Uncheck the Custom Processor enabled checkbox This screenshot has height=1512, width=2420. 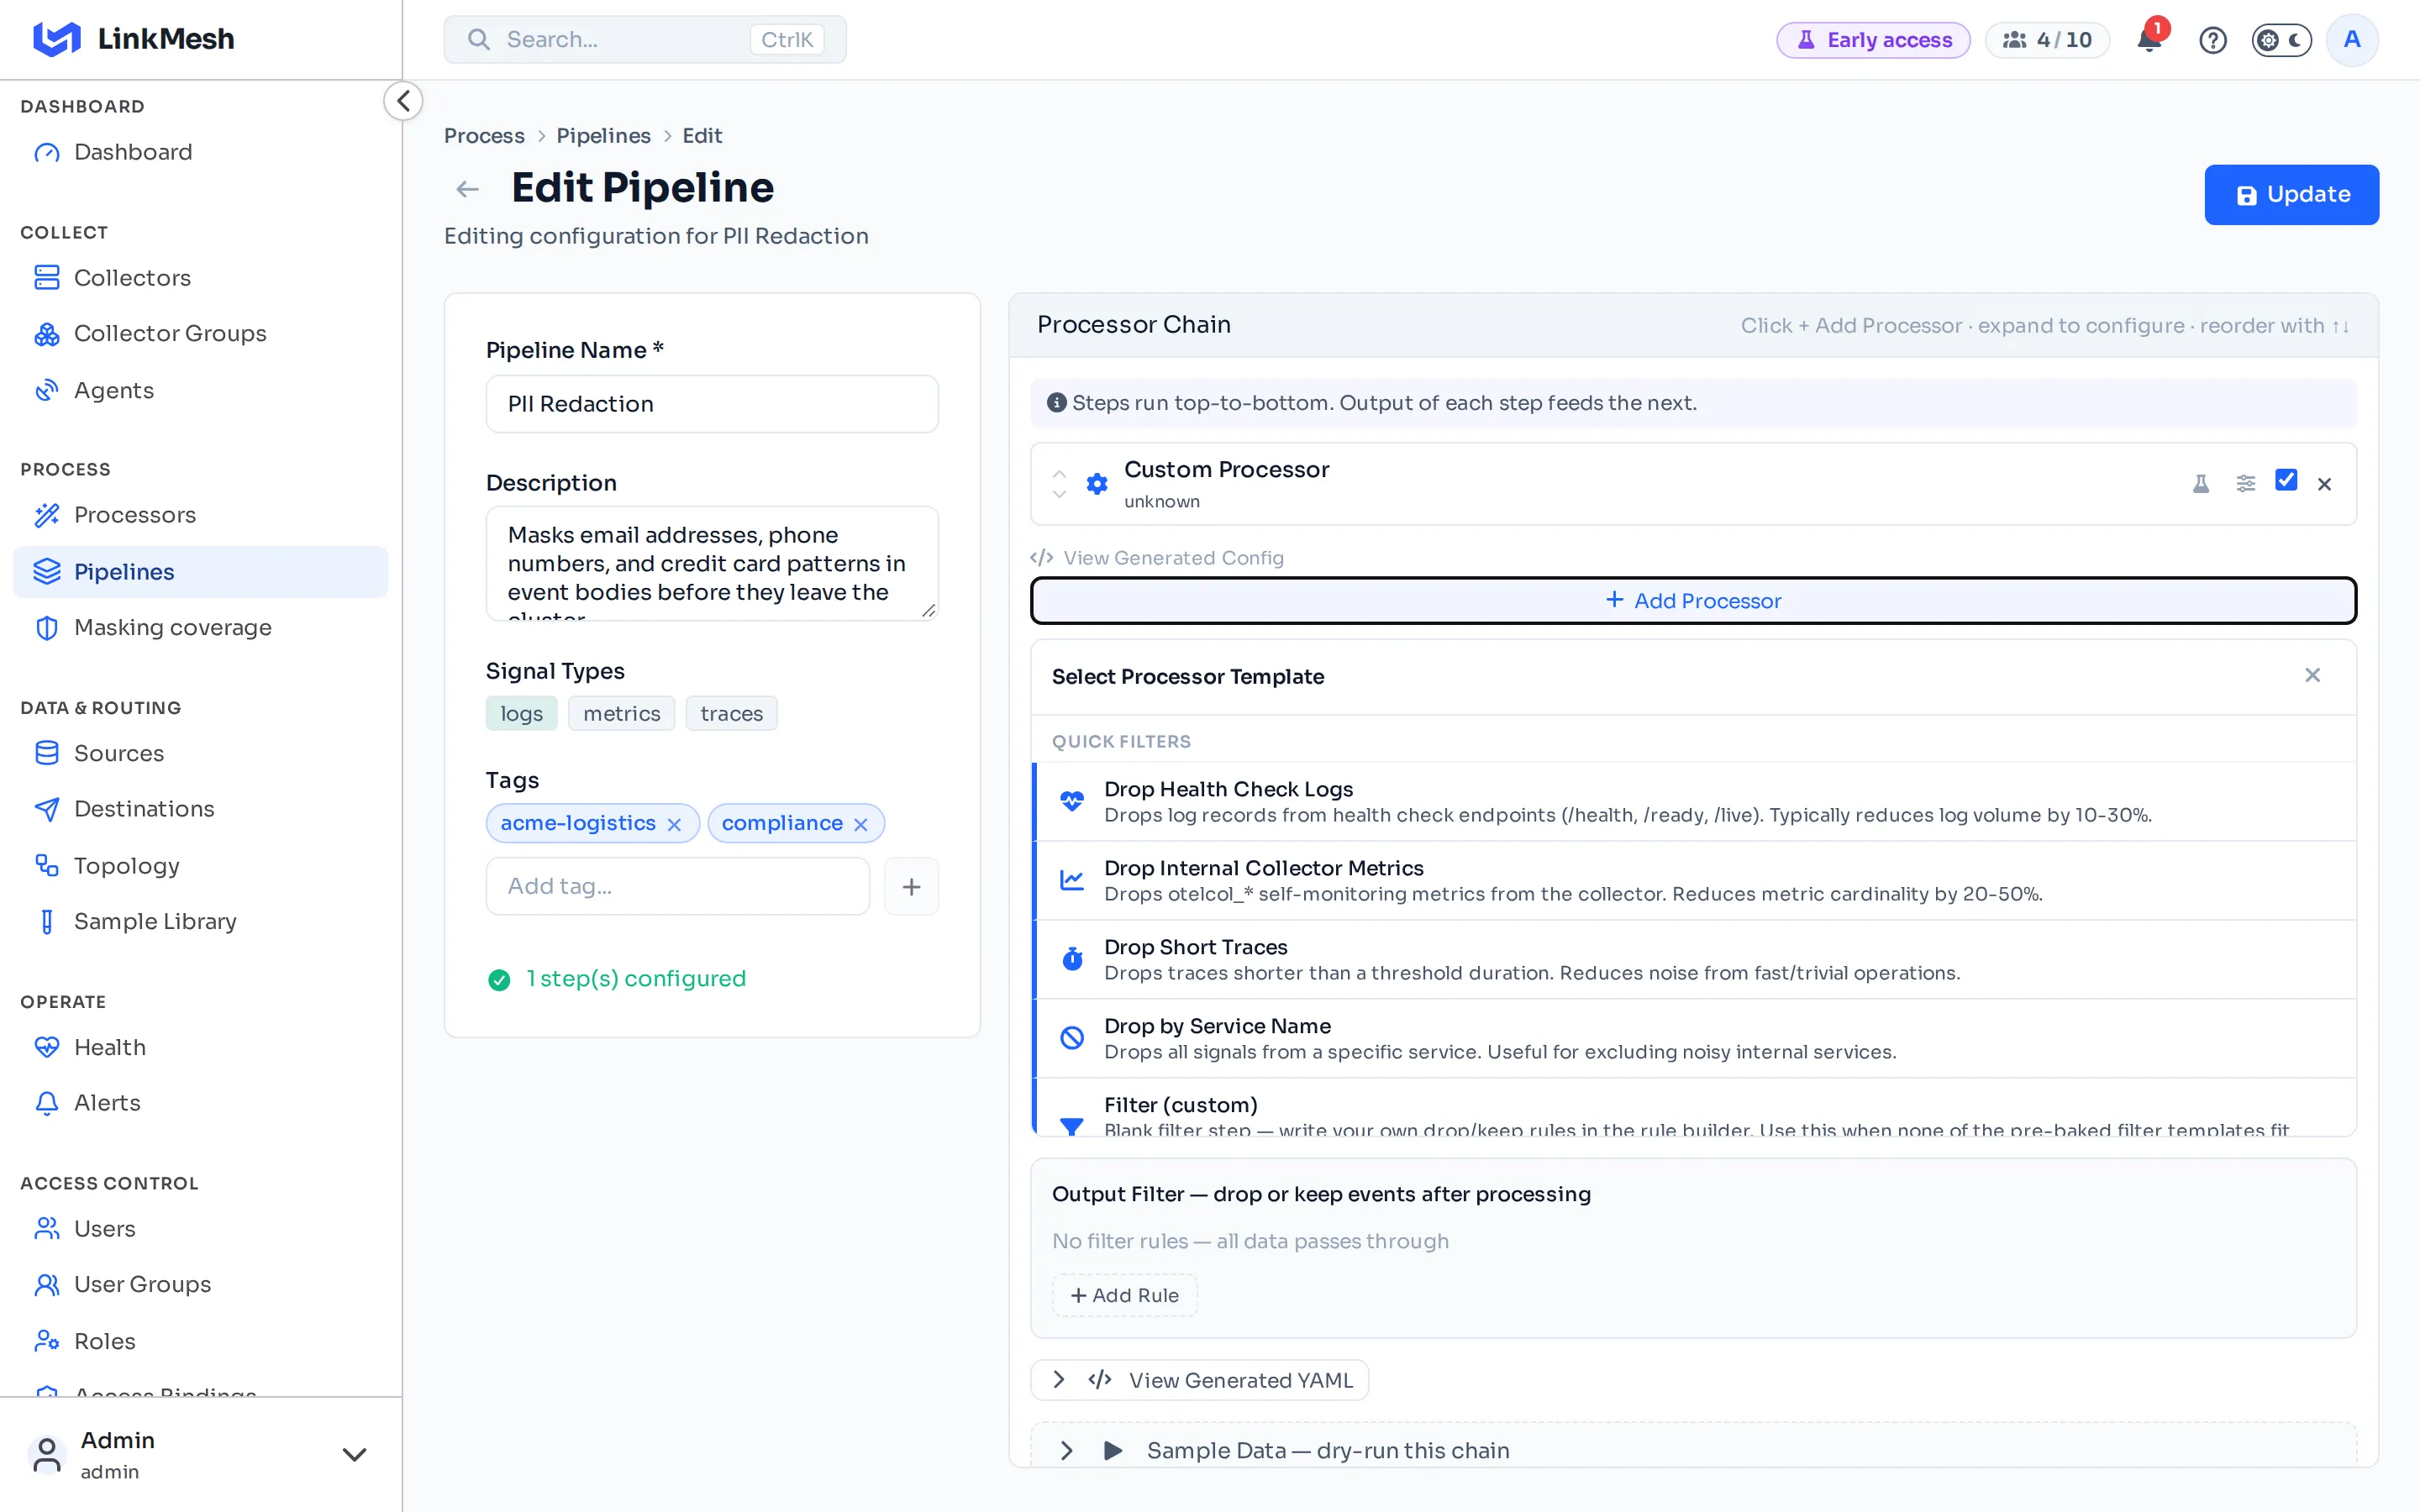coord(2286,481)
